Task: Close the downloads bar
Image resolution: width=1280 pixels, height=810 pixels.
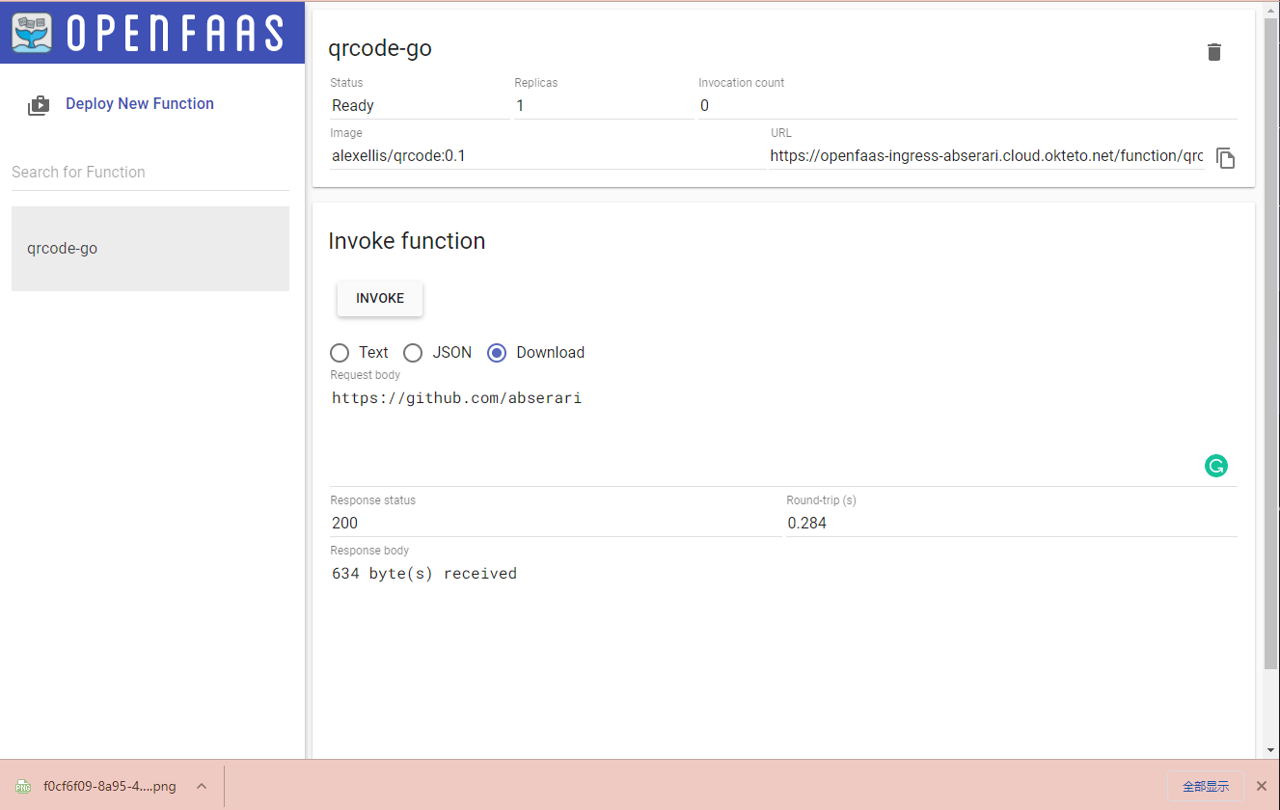Action: pyautogui.click(x=1261, y=786)
